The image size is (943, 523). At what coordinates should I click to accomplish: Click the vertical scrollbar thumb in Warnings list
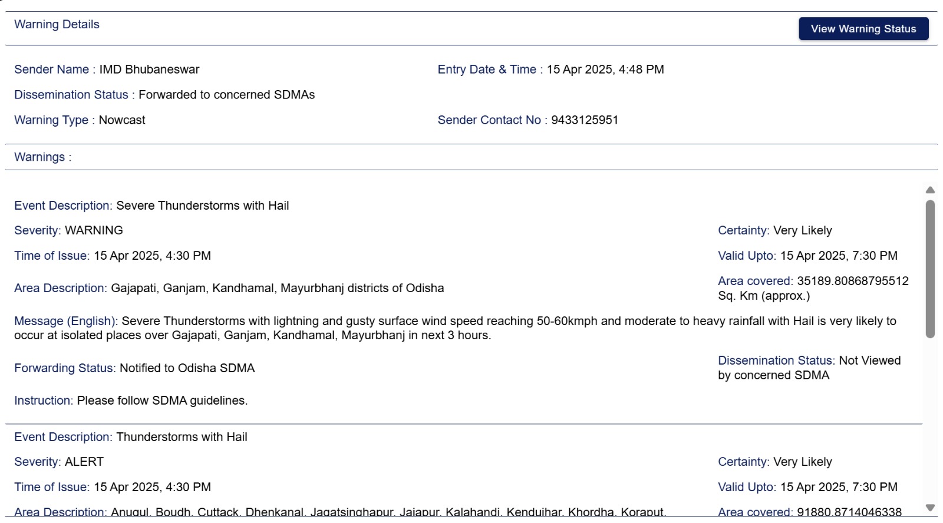point(930,269)
